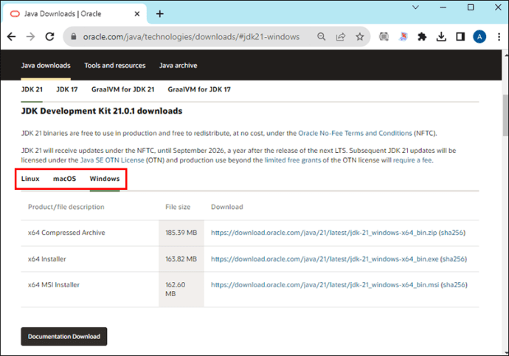Click the '185.39 MB' file size cell
This screenshot has width=509, height=356.
pos(181,233)
